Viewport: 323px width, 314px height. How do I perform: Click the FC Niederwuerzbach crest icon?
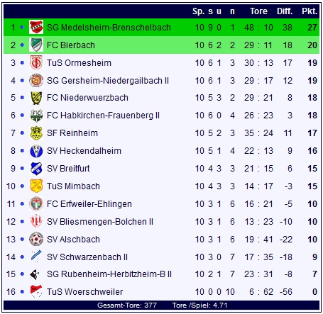[x=36, y=98]
